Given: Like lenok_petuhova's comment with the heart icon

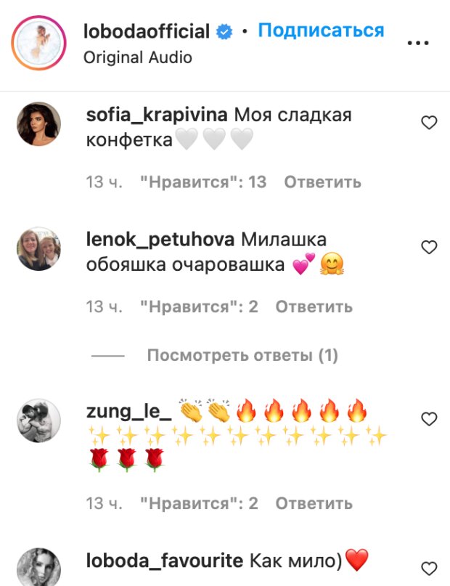Looking at the screenshot, I should click(x=429, y=248).
